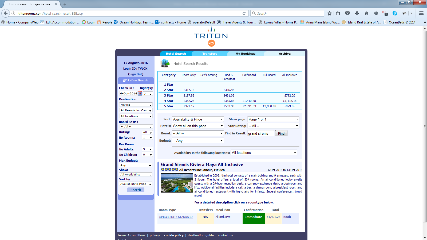The width and height of the screenshot is (427, 240).
Task: Open the No Children dropdown
Action: 147,155
